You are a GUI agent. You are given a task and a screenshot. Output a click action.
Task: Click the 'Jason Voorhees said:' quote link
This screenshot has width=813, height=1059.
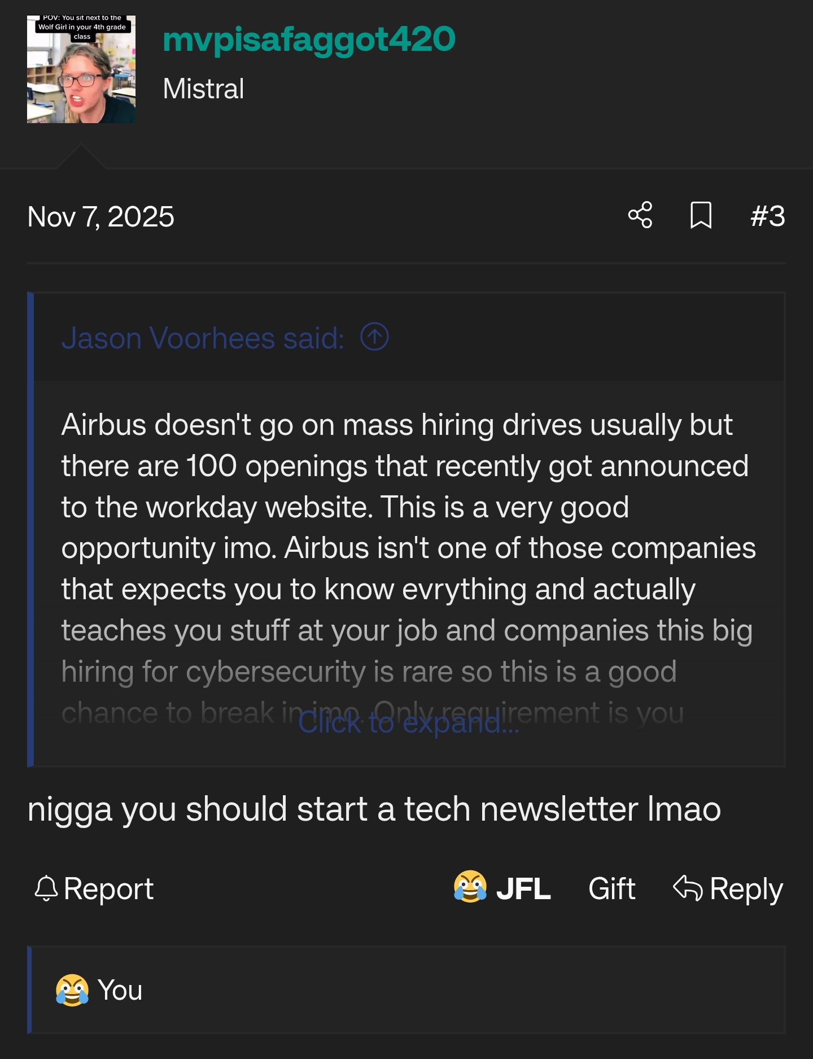tap(203, 338)
